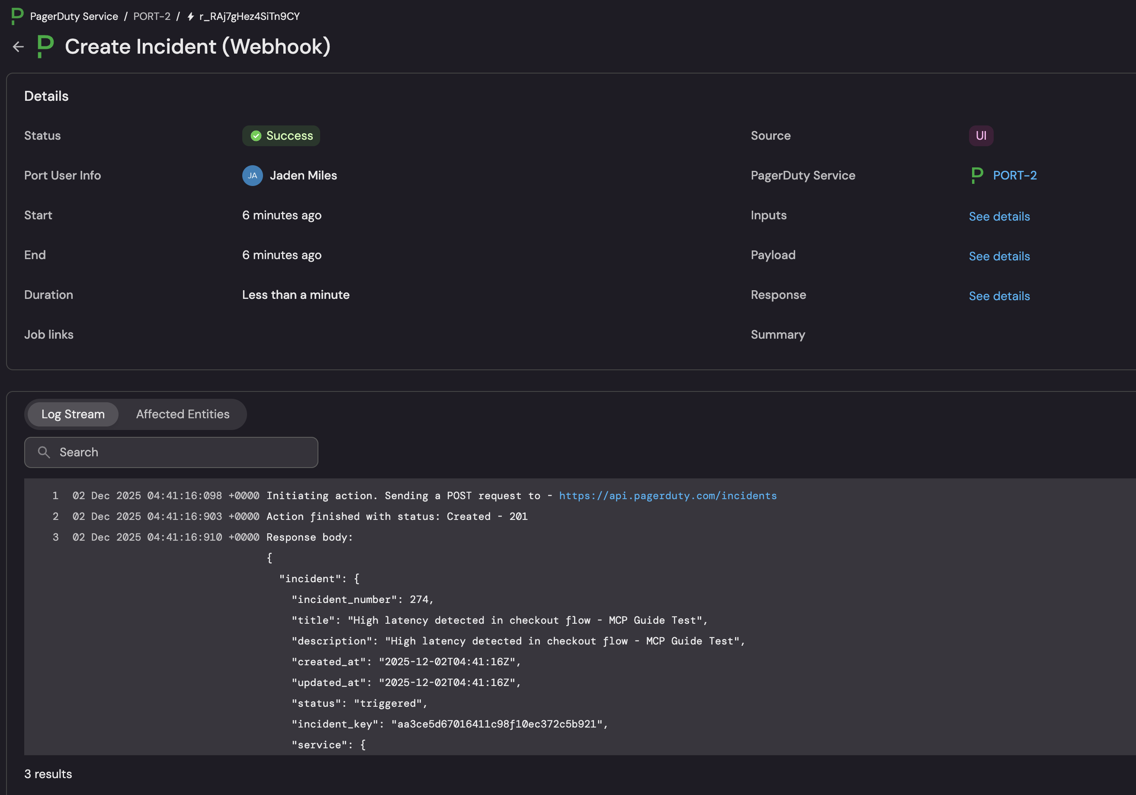Click the search magnifier icon

click(x=44, y=452)
